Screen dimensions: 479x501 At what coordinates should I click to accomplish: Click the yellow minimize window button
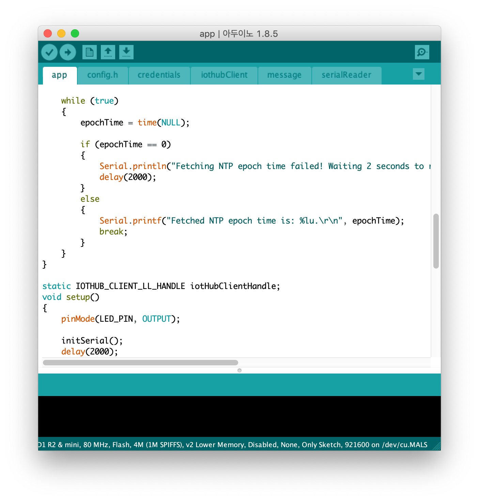pyautogui.click(x=61, y=33)
